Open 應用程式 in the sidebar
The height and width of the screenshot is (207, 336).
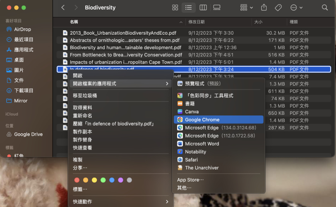point(20,50)
